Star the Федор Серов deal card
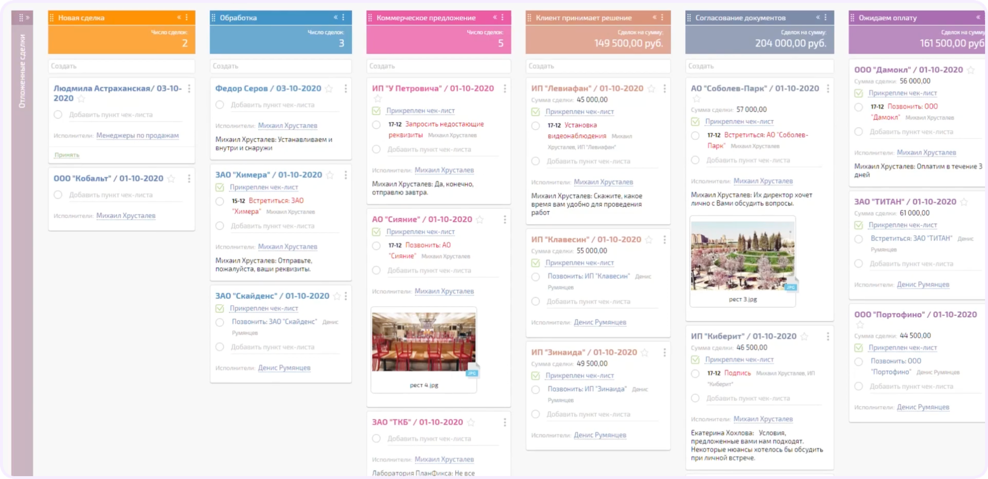This screenshot has height=479, width=988. tap(329, 89)
